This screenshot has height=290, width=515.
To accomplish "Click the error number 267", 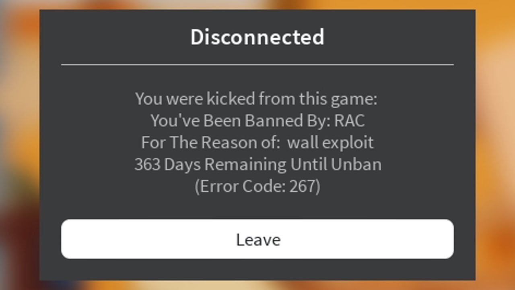I will coord(303,186).
